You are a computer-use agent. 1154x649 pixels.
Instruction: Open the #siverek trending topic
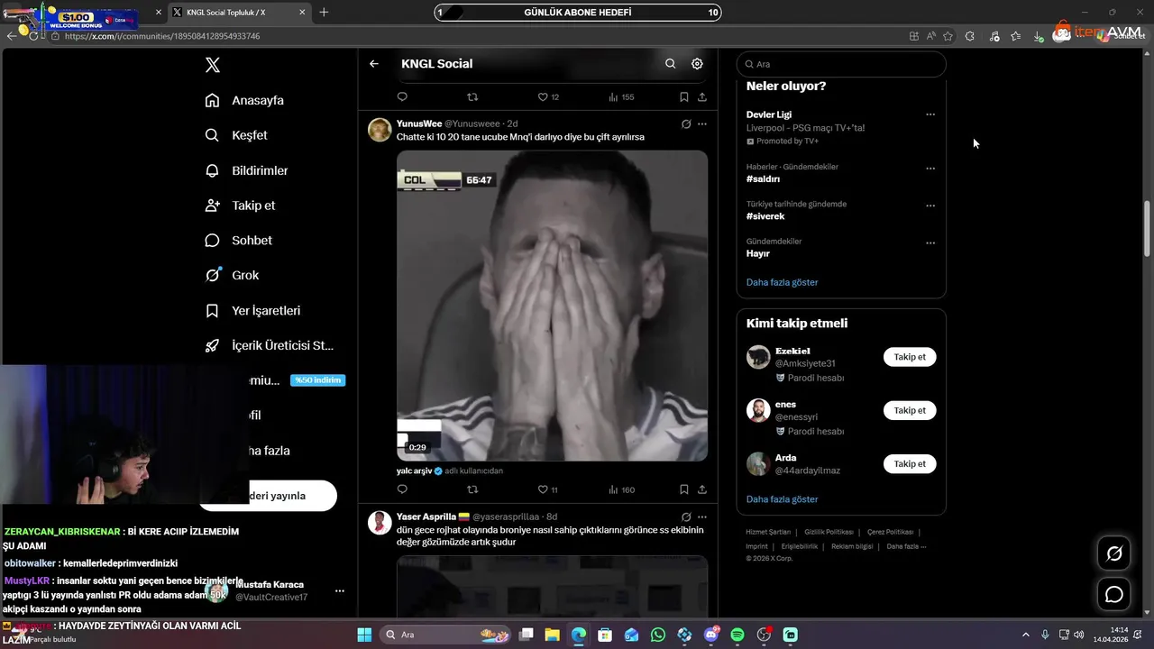coord(765,216)
